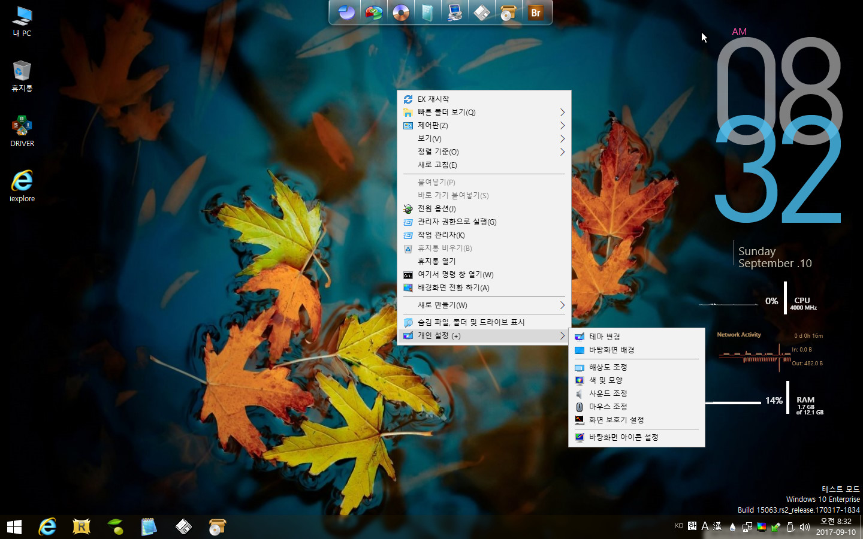This screenshot has width=863, height=539.
Task: Select the 내 PC desktop icon
Action: [22, 22]
